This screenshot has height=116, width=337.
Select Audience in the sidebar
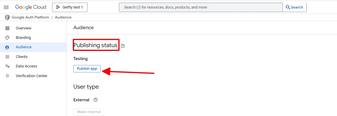pos(33,47)
